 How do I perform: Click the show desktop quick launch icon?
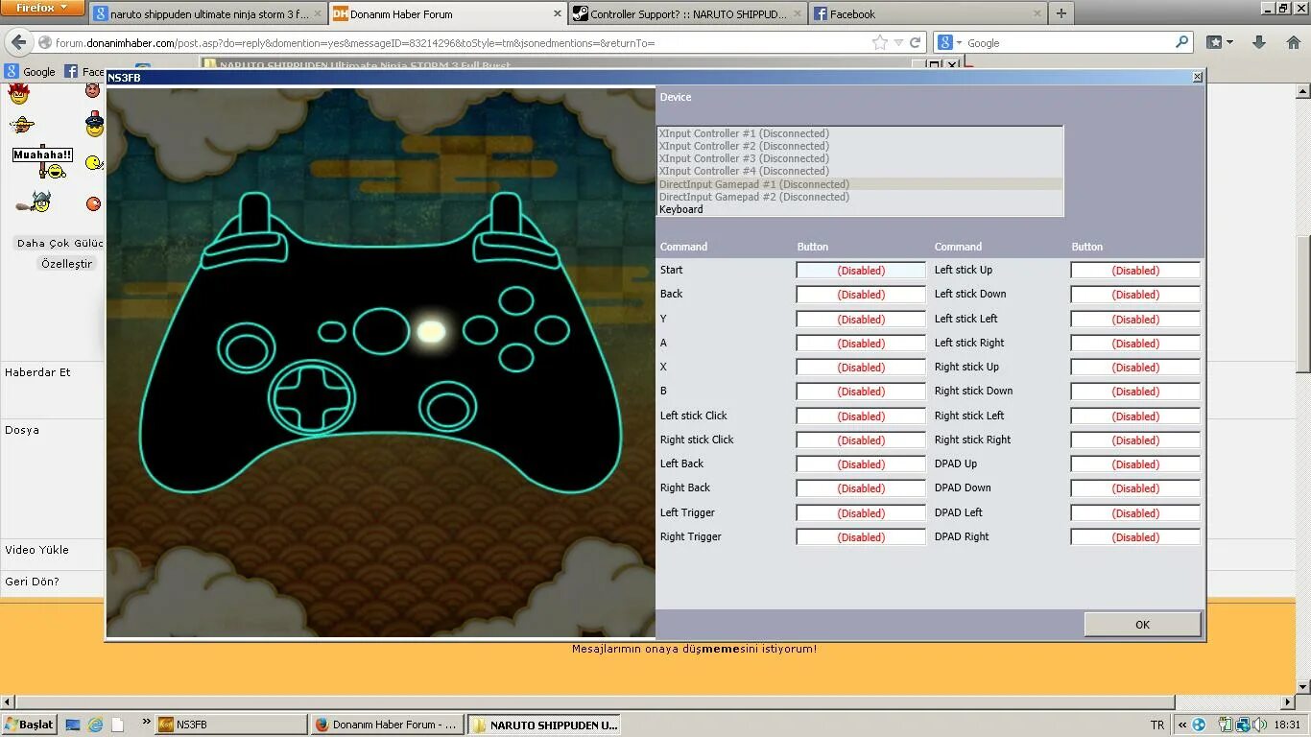click(73, 725)
